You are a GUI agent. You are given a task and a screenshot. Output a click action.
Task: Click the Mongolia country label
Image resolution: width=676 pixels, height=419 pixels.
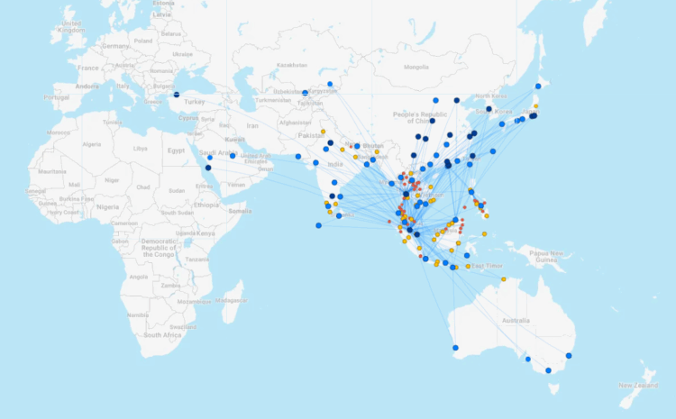tap(416, 67)
